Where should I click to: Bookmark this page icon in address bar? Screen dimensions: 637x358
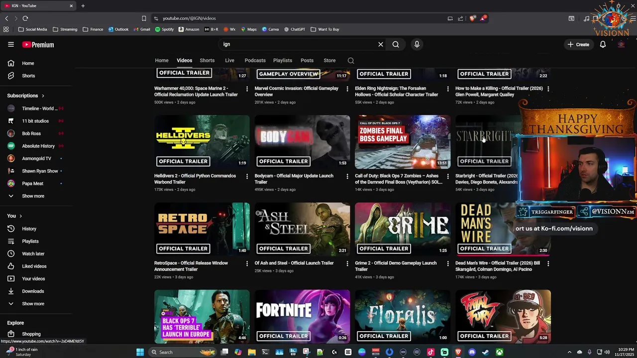144,18
